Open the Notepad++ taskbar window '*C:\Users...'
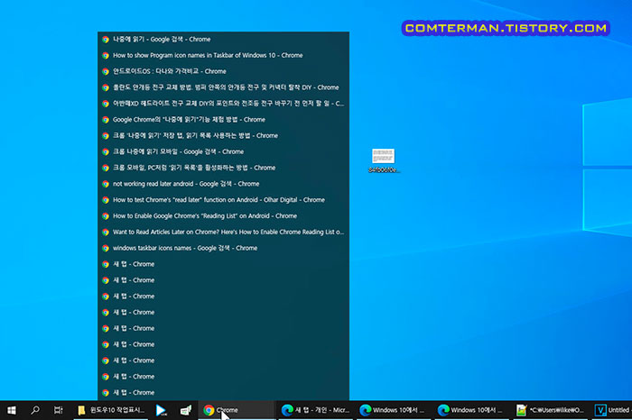Image resolution: width=632 pixels, height=420 pixels. (x=550, y=410)
